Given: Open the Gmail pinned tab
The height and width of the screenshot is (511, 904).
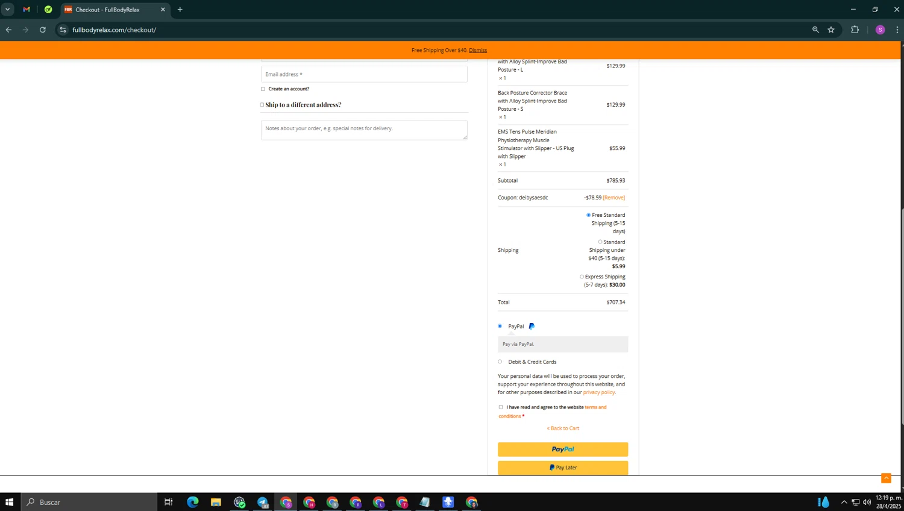Looking at the screenshot, I should (x=27, y=10).
